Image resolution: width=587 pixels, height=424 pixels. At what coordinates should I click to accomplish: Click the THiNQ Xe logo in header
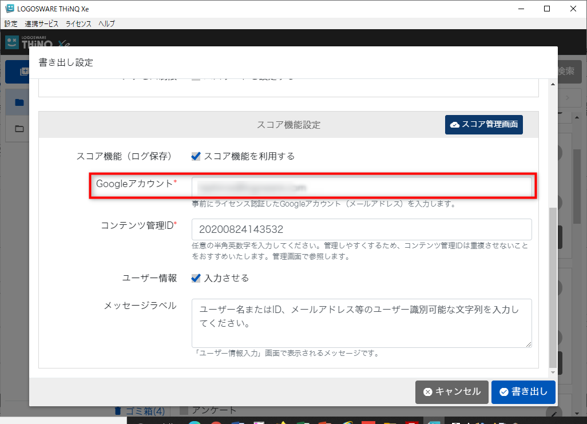coord(37,42)
